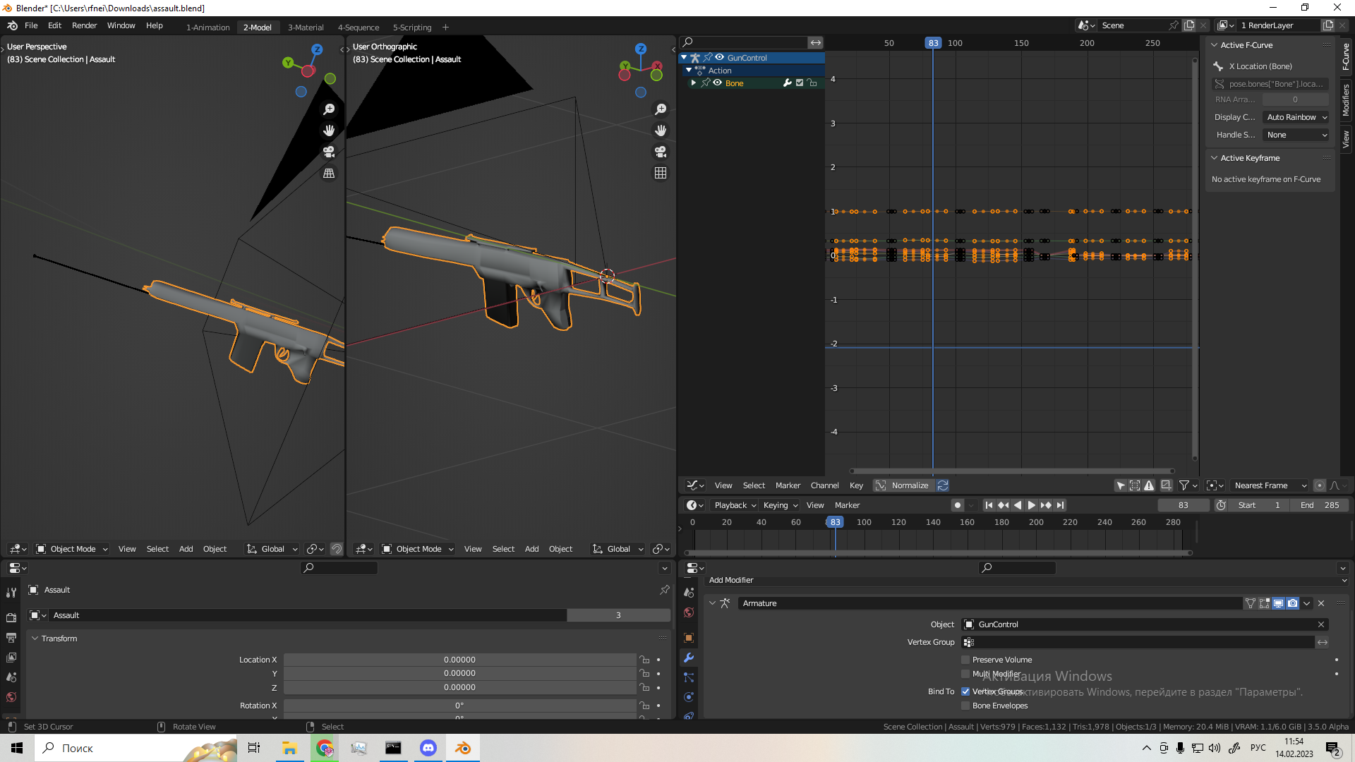Open Render properties tab in left properties editor
The image size is (1355, 762).
pos(11,617)
